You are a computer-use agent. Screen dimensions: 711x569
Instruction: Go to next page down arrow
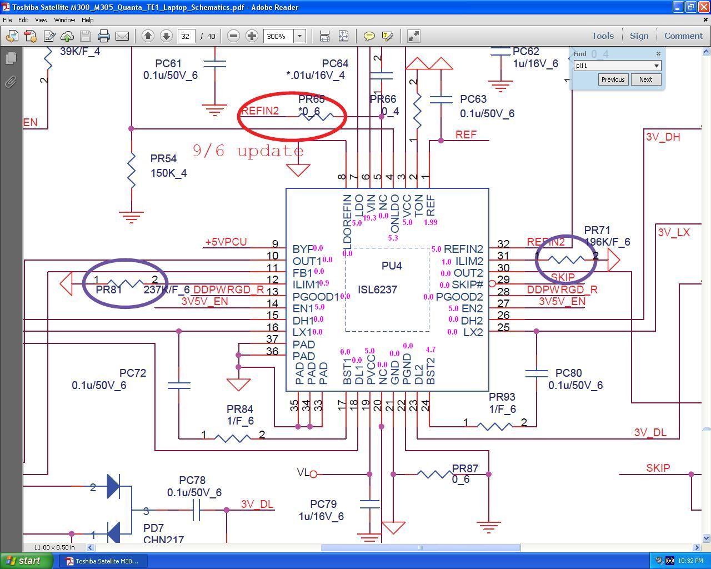(x=166, y=36)
